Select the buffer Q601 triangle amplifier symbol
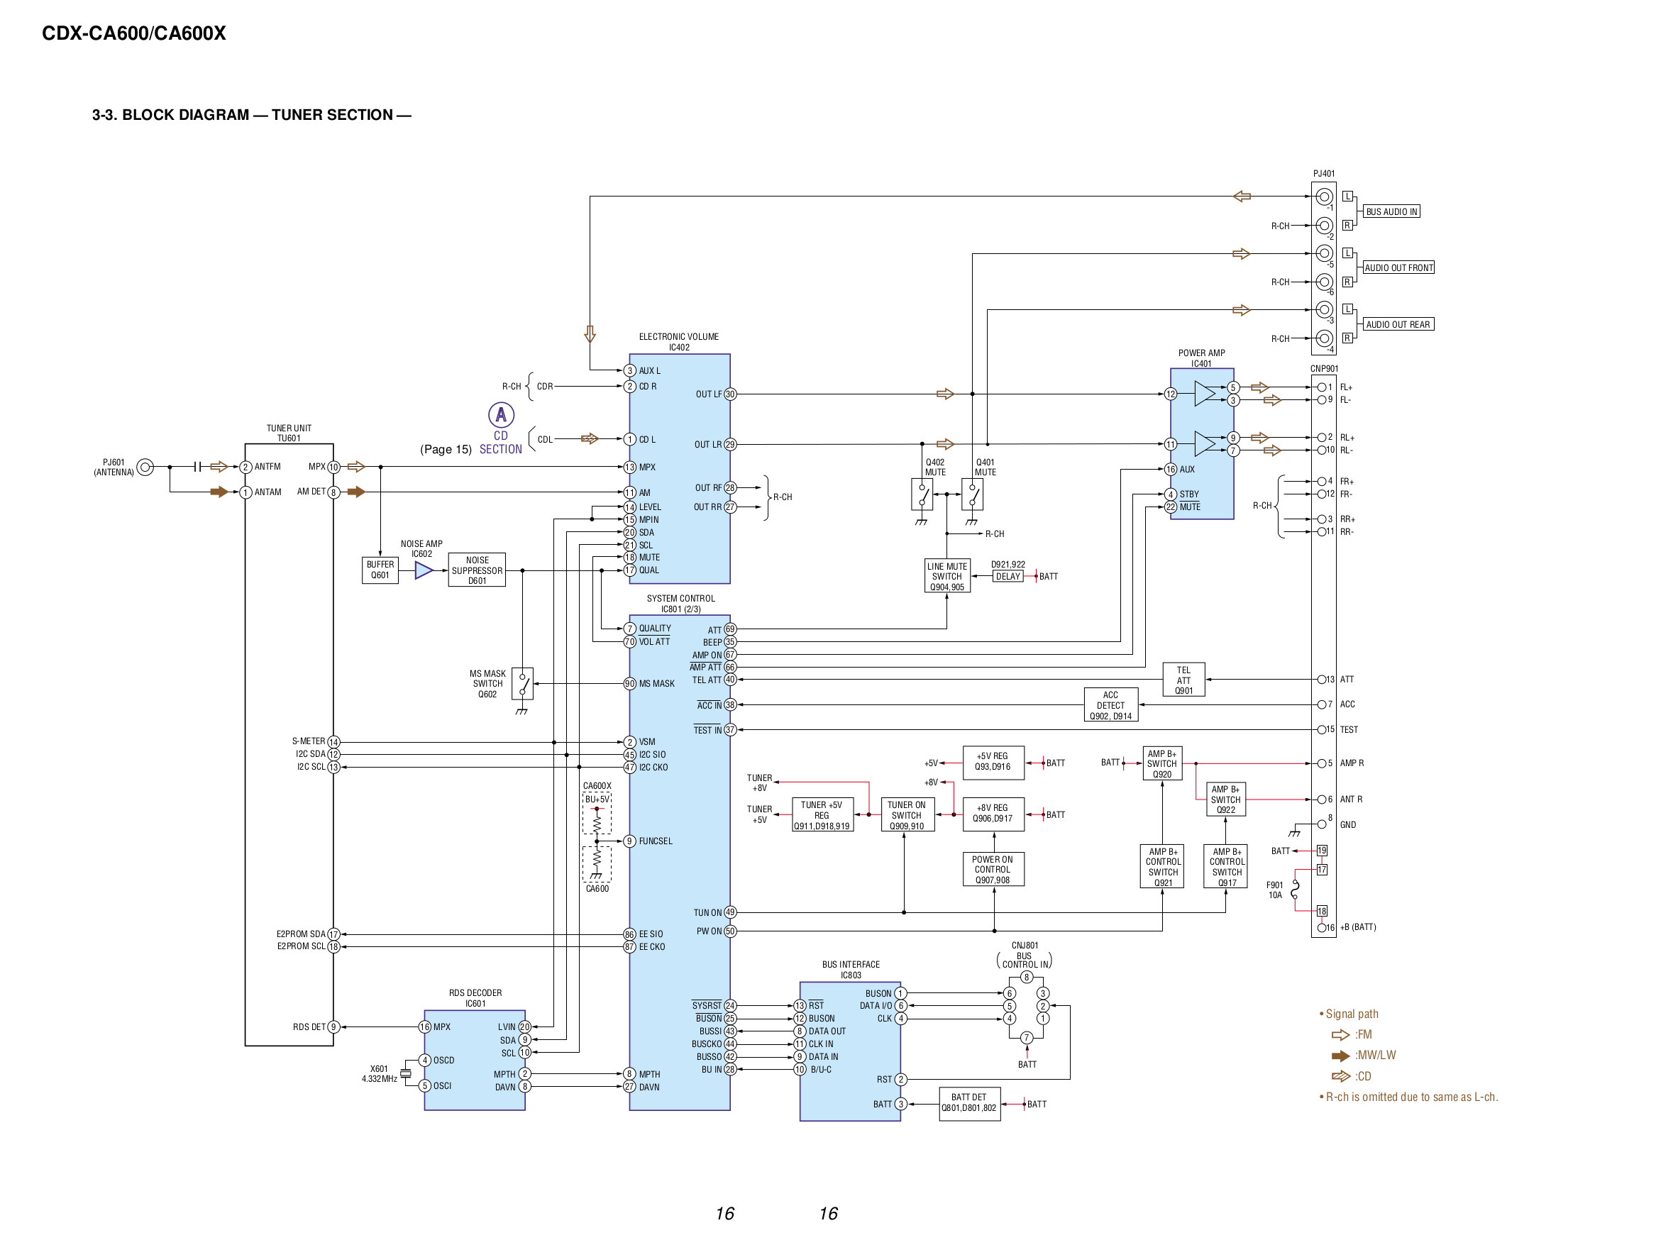This screenshot has height=1245, width=1656. point(424,569)
